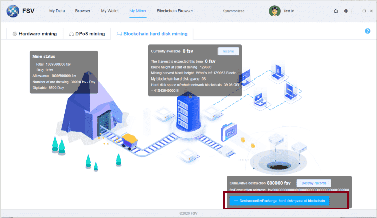Click Destruction fsv Exchange hard disk space button
The image size is (377, 218).
(280, 201)
